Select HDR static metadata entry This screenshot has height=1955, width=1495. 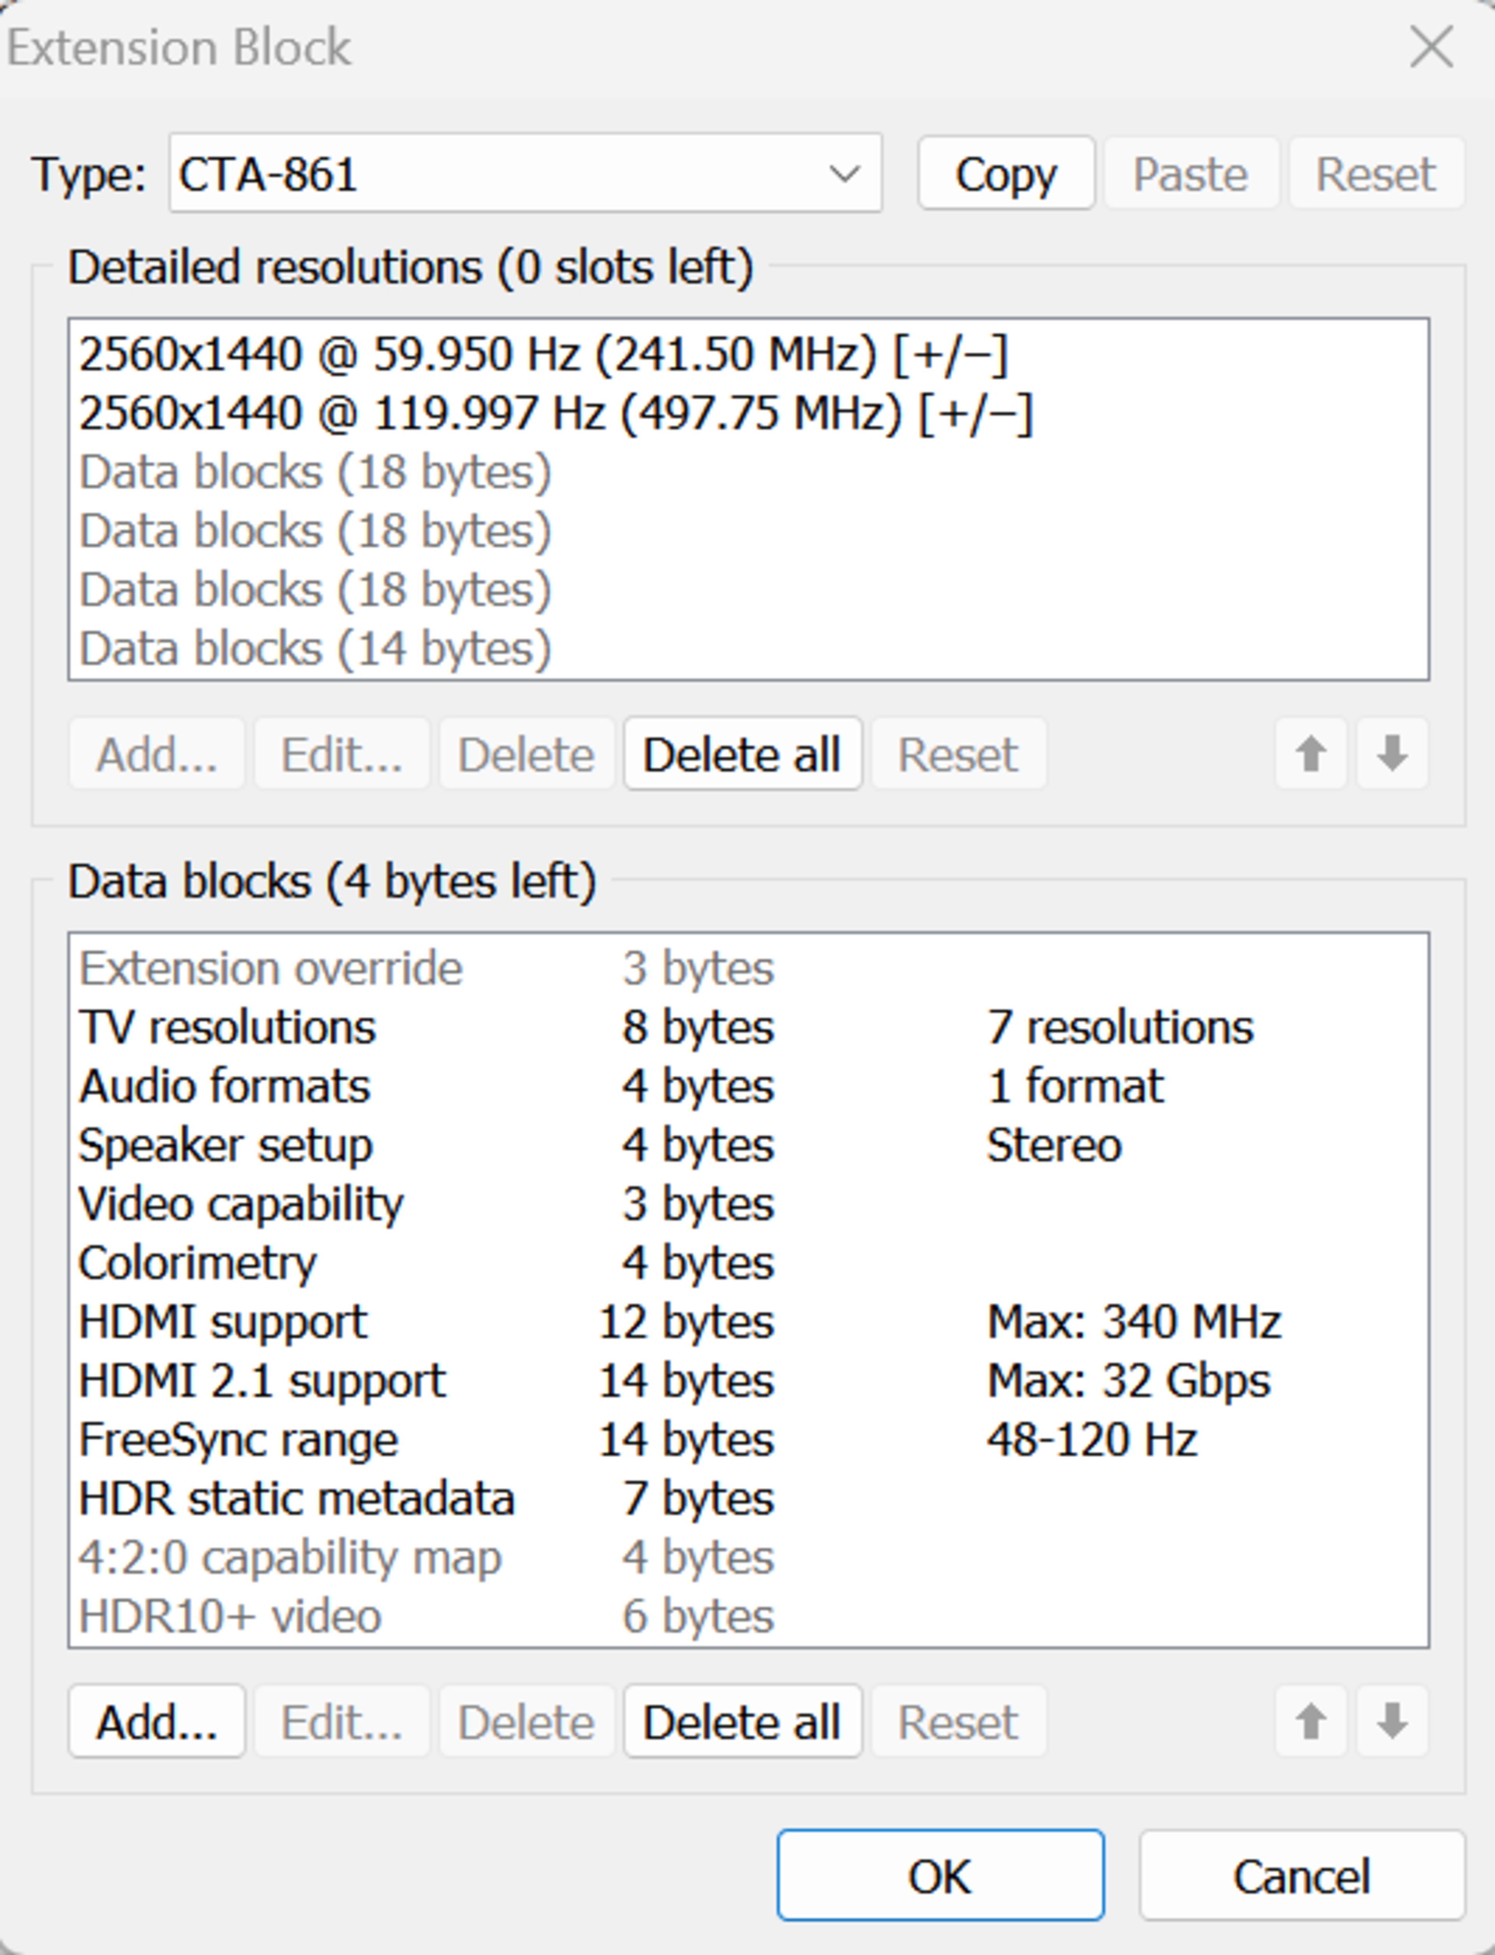click(296, 1498)
